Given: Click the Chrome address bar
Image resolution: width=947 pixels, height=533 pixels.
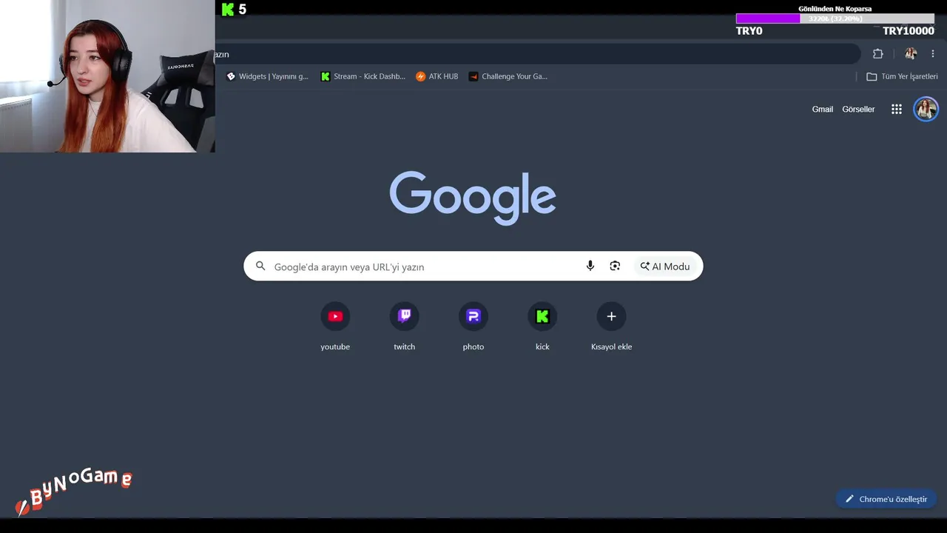Looking at the screenshot, I should 536,54.
